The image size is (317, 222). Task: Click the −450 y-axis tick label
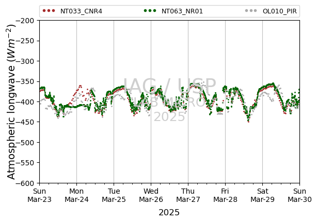[26, 122]
